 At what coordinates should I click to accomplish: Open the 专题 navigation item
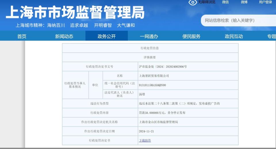tap(272, 36)
